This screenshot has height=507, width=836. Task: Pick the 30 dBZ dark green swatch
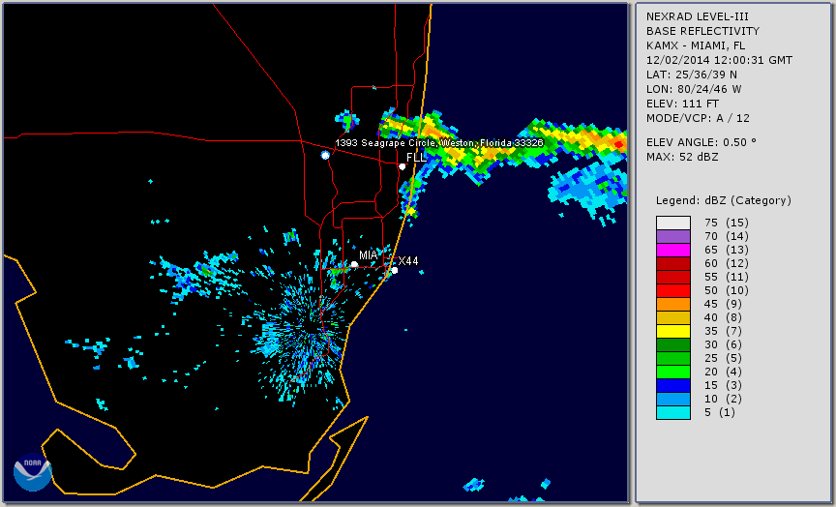pyautogui.click(x=673, y=344)
